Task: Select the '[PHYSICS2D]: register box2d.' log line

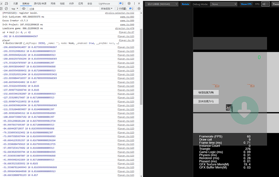Action: (x=20, y=13)
